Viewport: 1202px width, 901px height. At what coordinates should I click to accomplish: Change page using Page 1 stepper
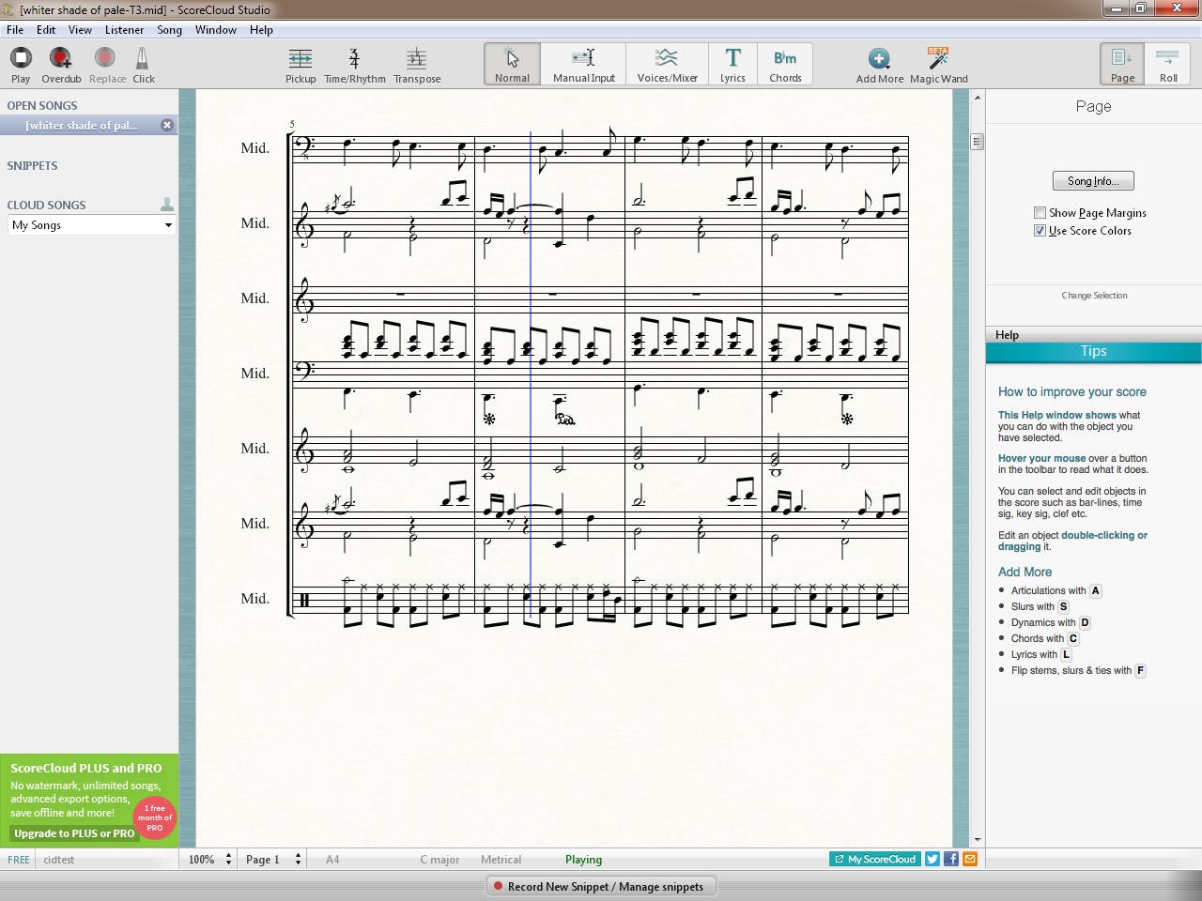(298, 860)
